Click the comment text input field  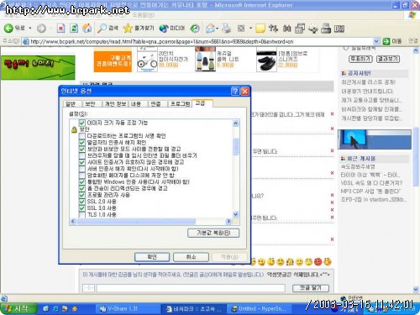pyautogui.click(x=191, y=288)
